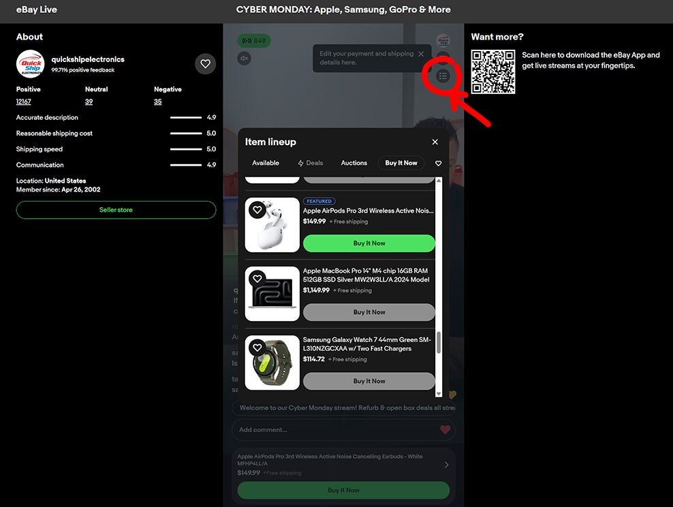Image resolution: width=673 pixels, height=507 pixels.
Task: Open the Deals tab with lightning icon
Action: click(311, 163)
